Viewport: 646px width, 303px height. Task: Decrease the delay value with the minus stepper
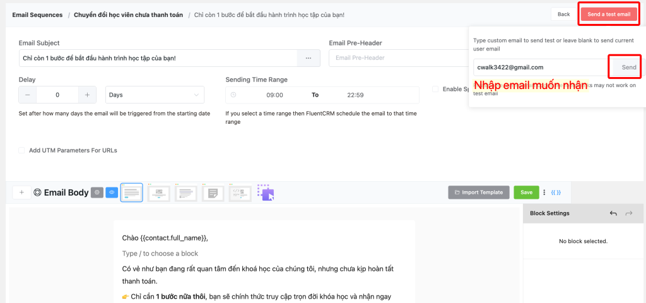pyautogui.click(x=28, y=95)
